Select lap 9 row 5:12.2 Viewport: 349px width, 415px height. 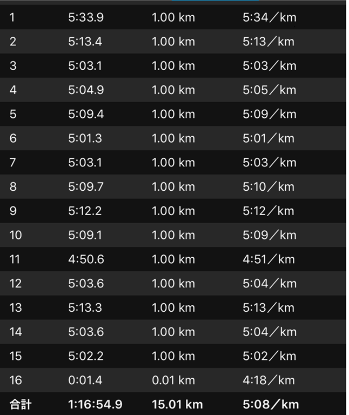point(173,211)
